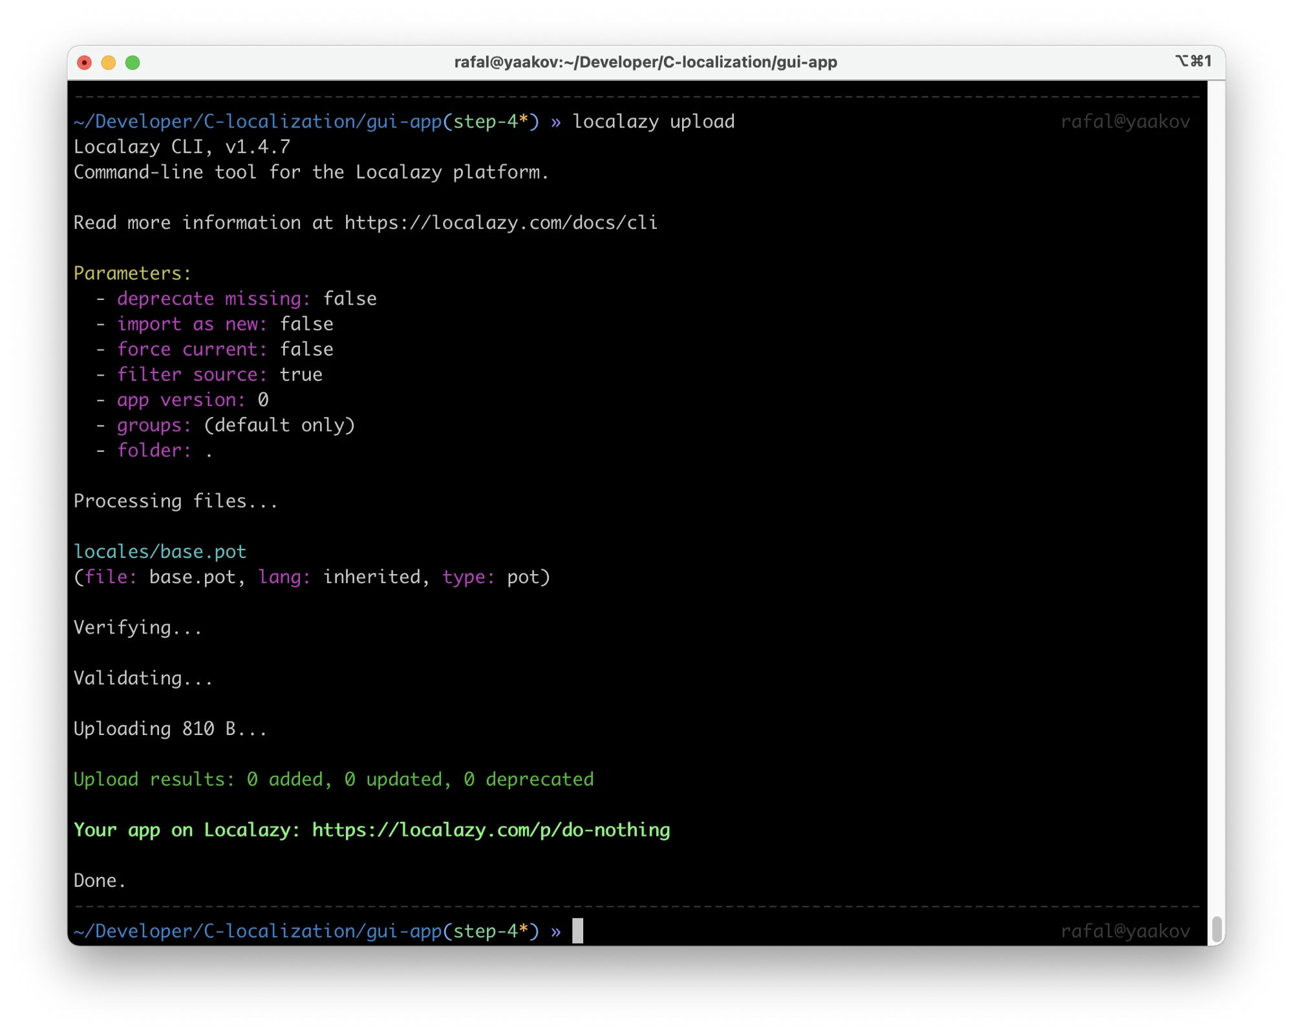Open the localazy.com/docs/cli documentation URL
The height and width of the screenshot is (1035, 1293).
(500, 223)
